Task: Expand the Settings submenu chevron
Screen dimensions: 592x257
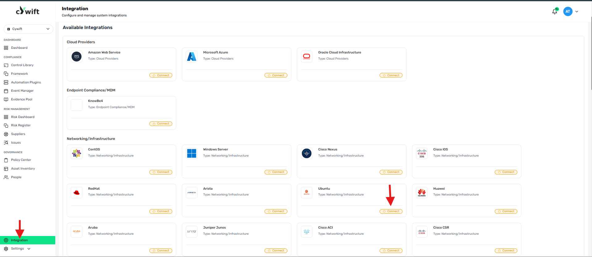Action: (x=29, y=249)
